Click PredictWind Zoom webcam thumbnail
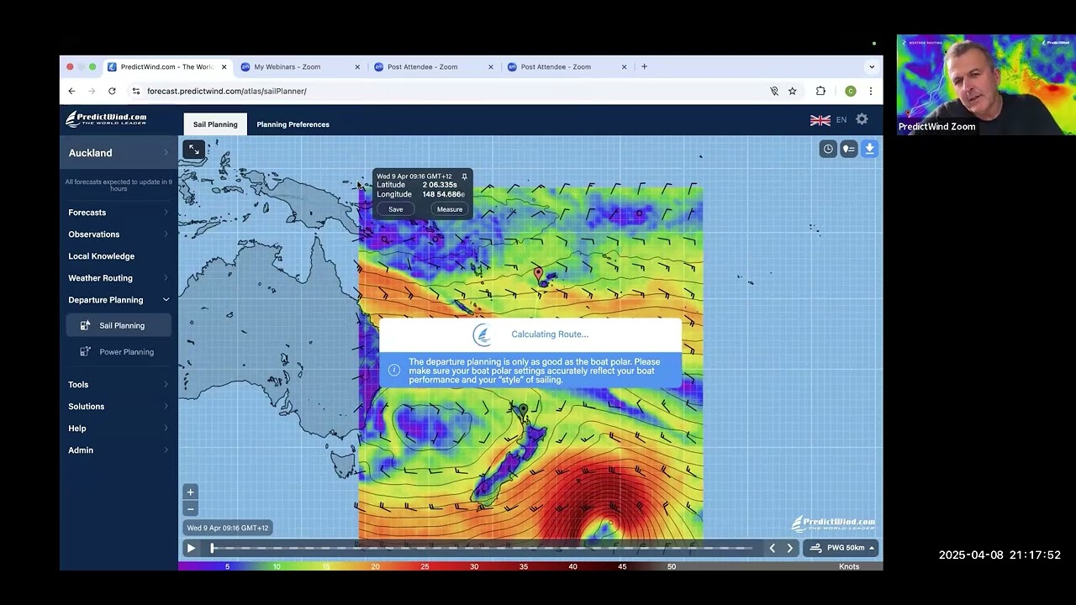Viewport: 1076px width, 605px height. pyautogui.click(x=985, y=84)
